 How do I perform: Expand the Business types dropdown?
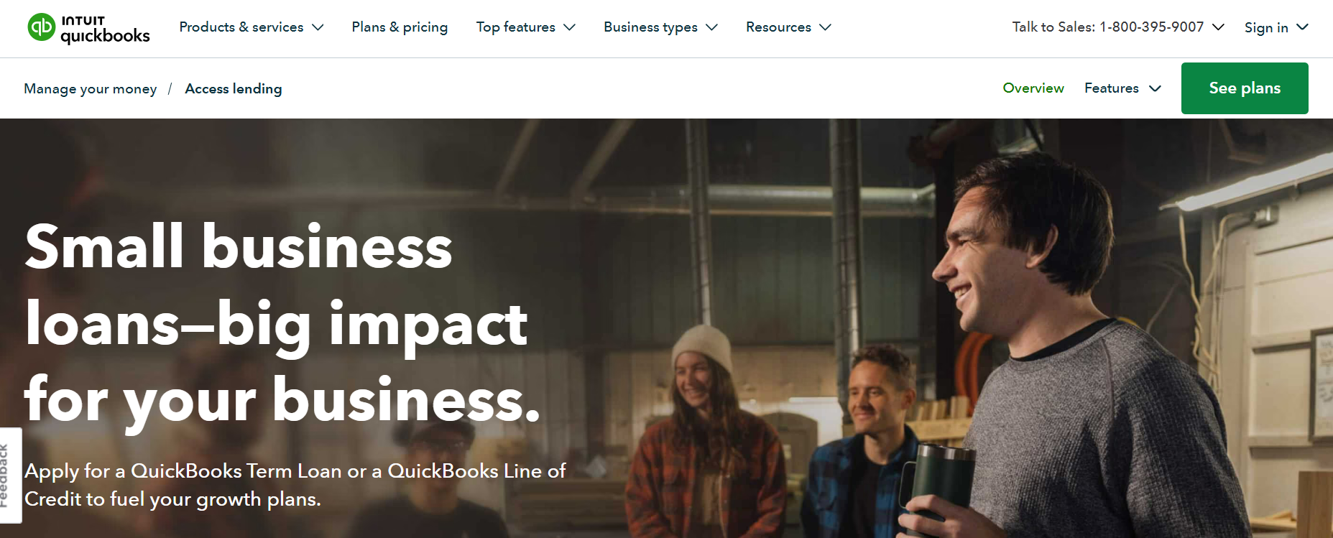(x=660, y=27)
